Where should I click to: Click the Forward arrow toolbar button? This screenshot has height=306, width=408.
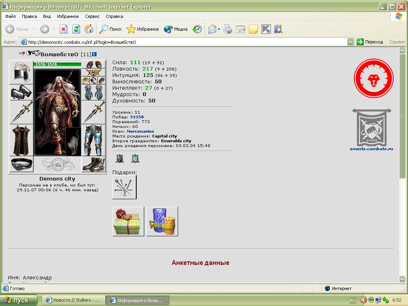45,29
